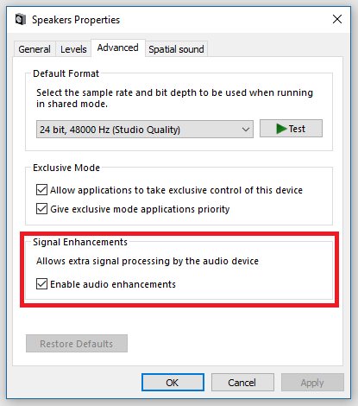The height and width of the screenshot is (406, 358).
Task: Click the Cancel button
Action: 242,383
